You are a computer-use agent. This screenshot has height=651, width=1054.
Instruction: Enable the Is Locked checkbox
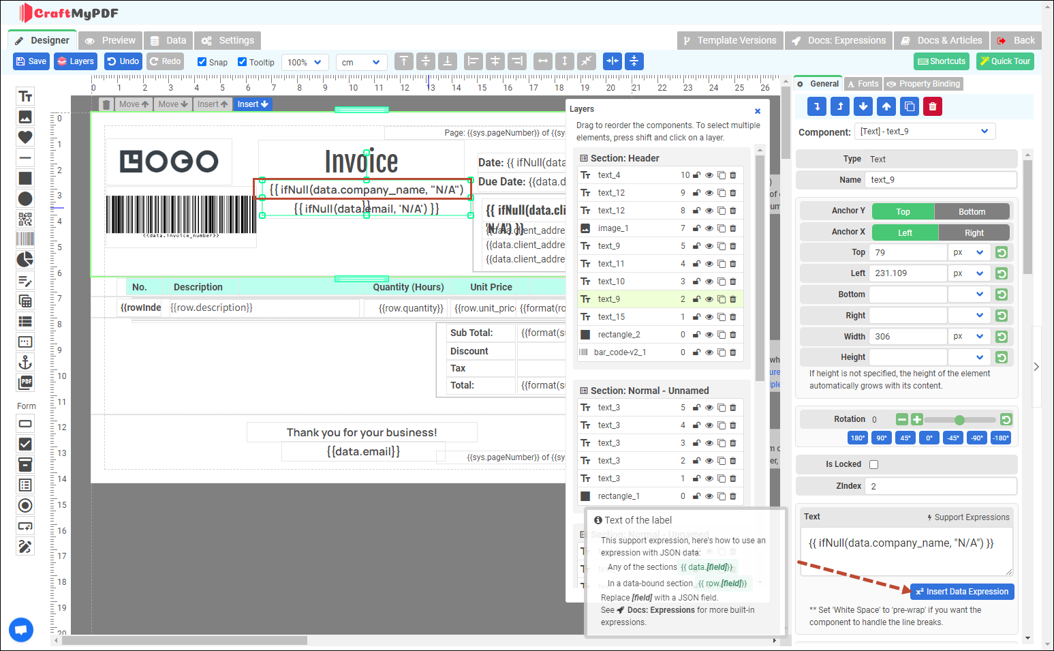874,465
